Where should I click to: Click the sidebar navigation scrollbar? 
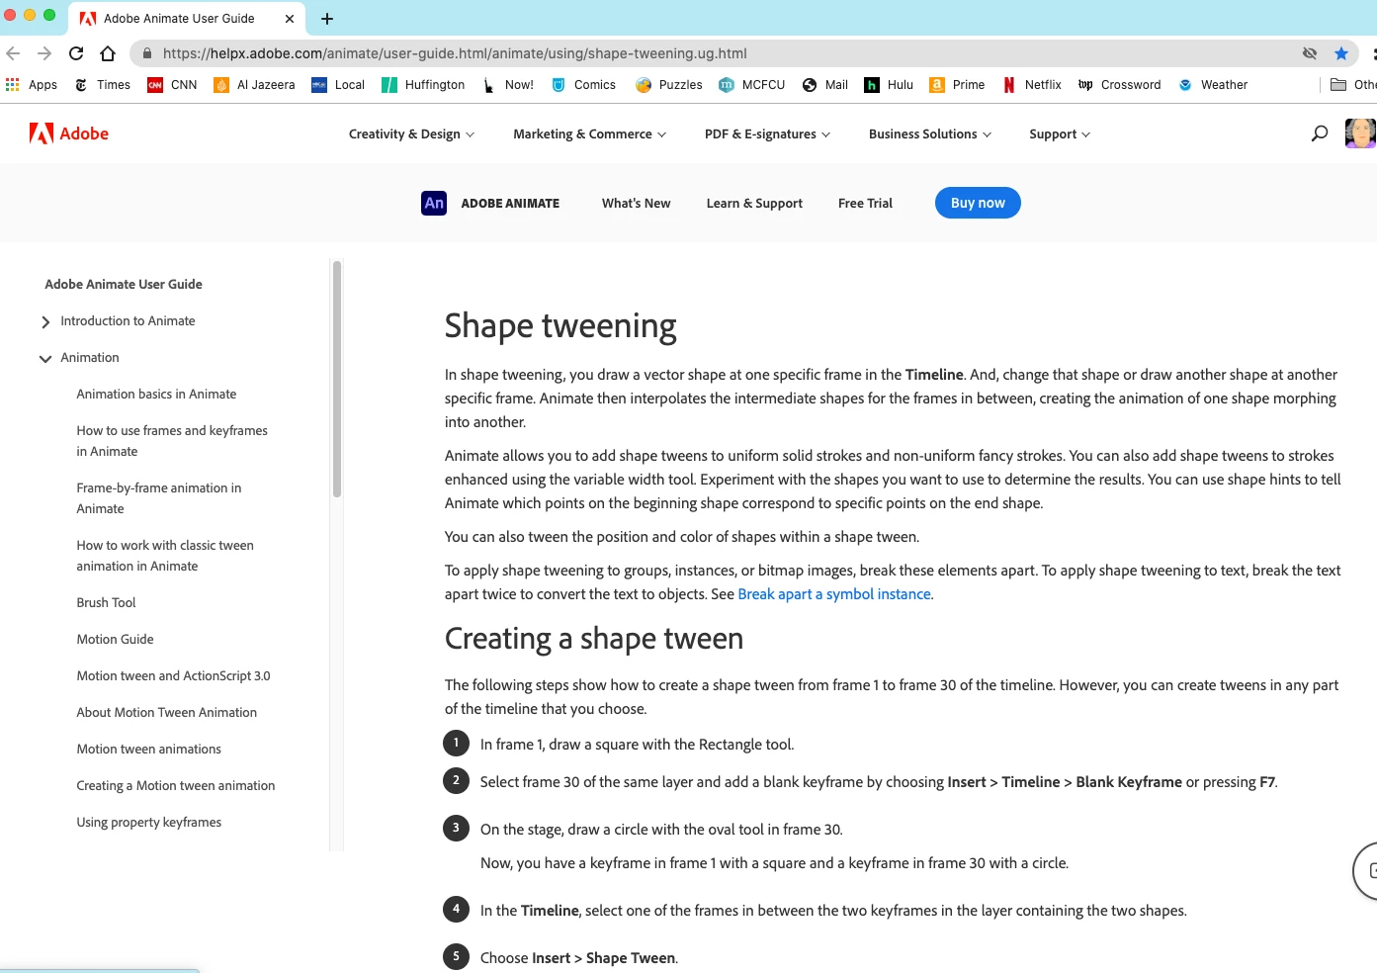tap(337, 379)
